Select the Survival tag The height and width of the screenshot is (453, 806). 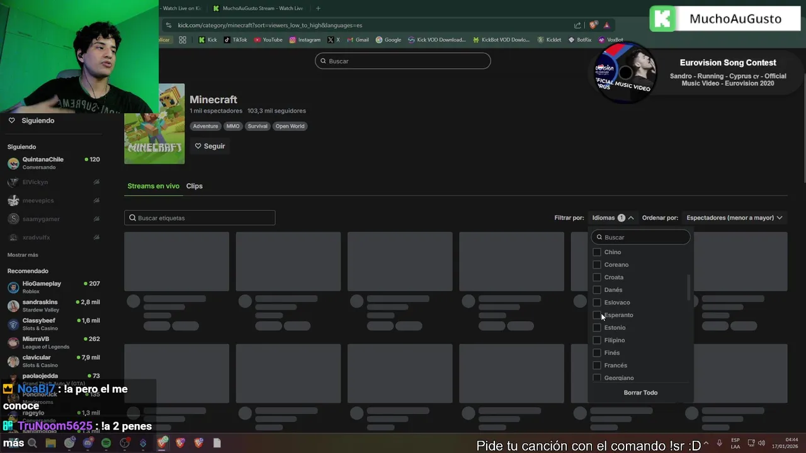[258, 126]
